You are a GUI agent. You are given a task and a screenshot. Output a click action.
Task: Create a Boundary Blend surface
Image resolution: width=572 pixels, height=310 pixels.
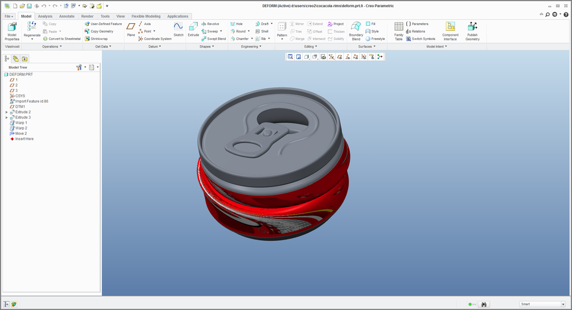point(356,31)
